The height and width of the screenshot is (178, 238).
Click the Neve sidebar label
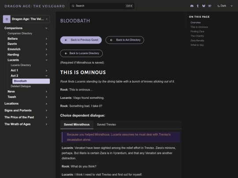click(11, 91)
